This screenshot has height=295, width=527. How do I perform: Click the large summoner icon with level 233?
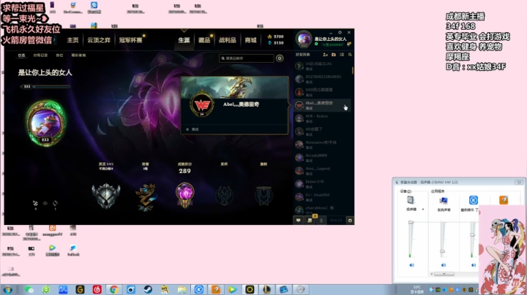45,123
